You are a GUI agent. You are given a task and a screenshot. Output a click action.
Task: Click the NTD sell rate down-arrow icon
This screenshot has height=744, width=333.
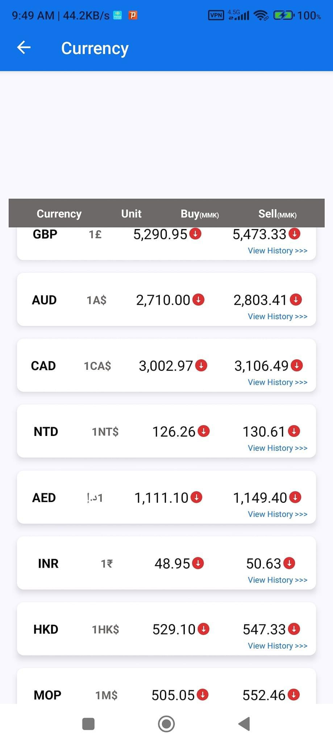tap(294, 431)
